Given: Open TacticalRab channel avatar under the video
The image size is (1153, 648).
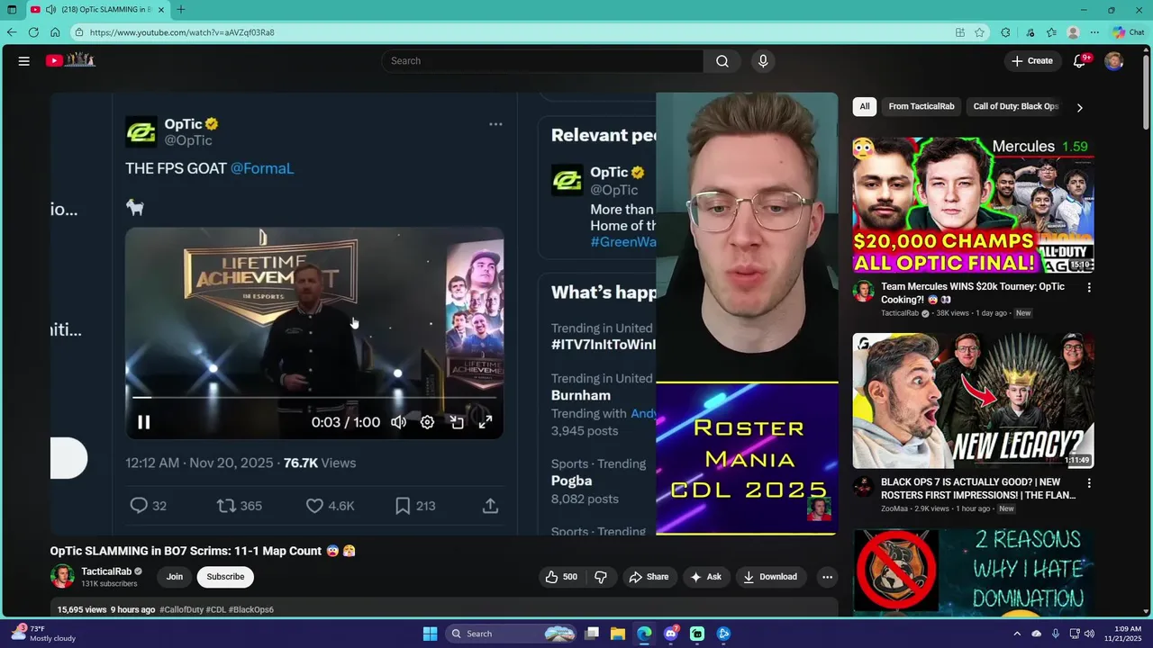Looking at the screenshot, I should pyautogui.click(x=62, y=576).
